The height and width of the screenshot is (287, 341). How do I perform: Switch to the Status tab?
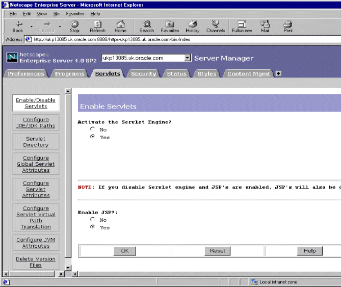click(176, 74)
